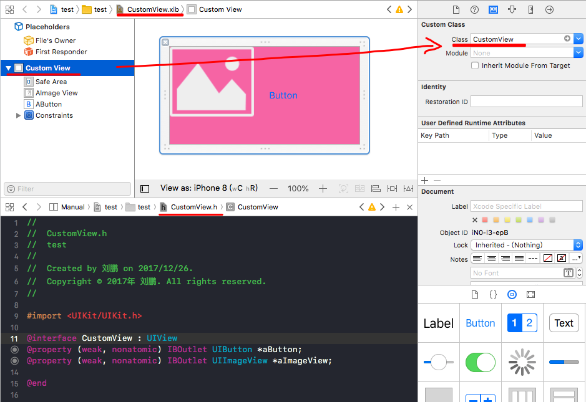Open the File inspector tab
The image size is (586, 402).
[456, 10]
